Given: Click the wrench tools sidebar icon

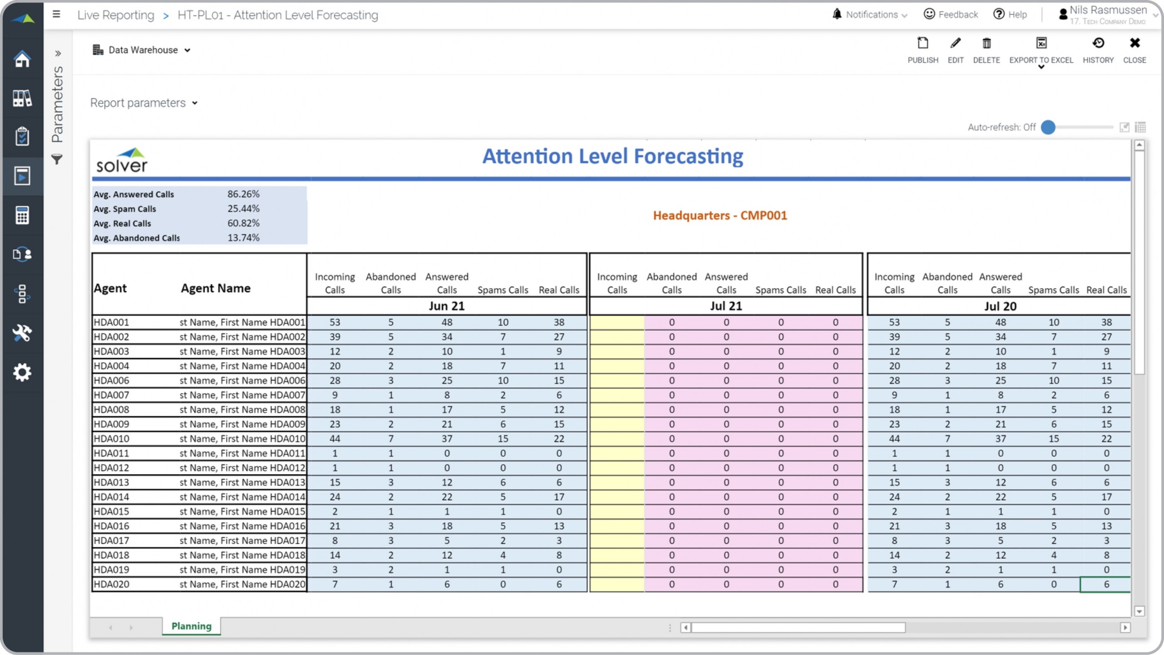Looking at the screenshot, I should point(22,333).
